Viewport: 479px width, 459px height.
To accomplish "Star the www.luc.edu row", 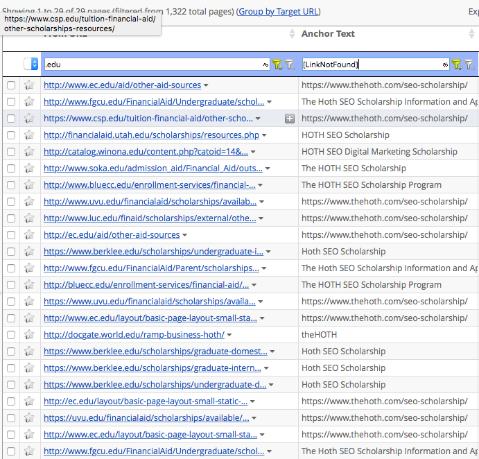I will [x=29, y=218].
